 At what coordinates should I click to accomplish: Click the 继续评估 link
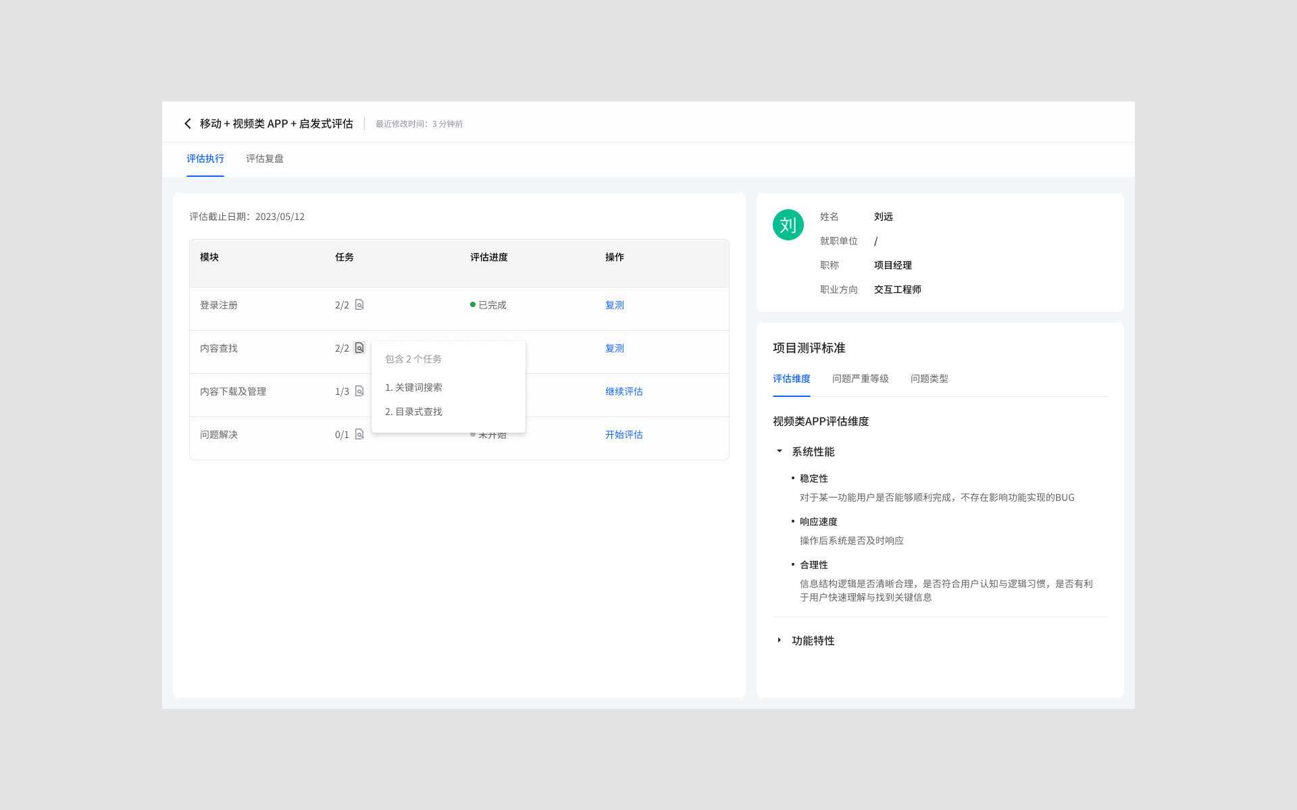(x=624, y=391)
